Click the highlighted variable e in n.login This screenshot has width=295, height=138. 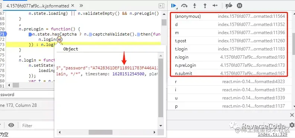[x=60, y=39]
